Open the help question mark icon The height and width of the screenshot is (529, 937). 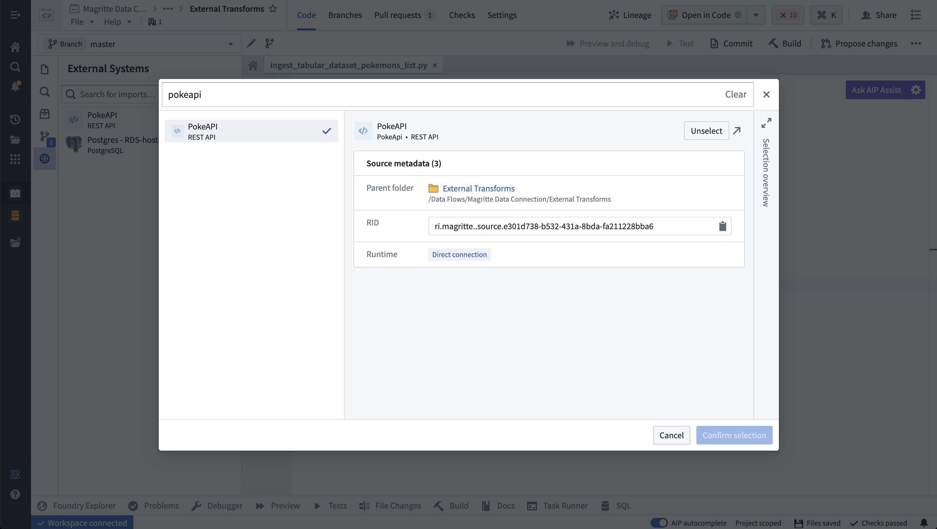[x=15, y=494]
